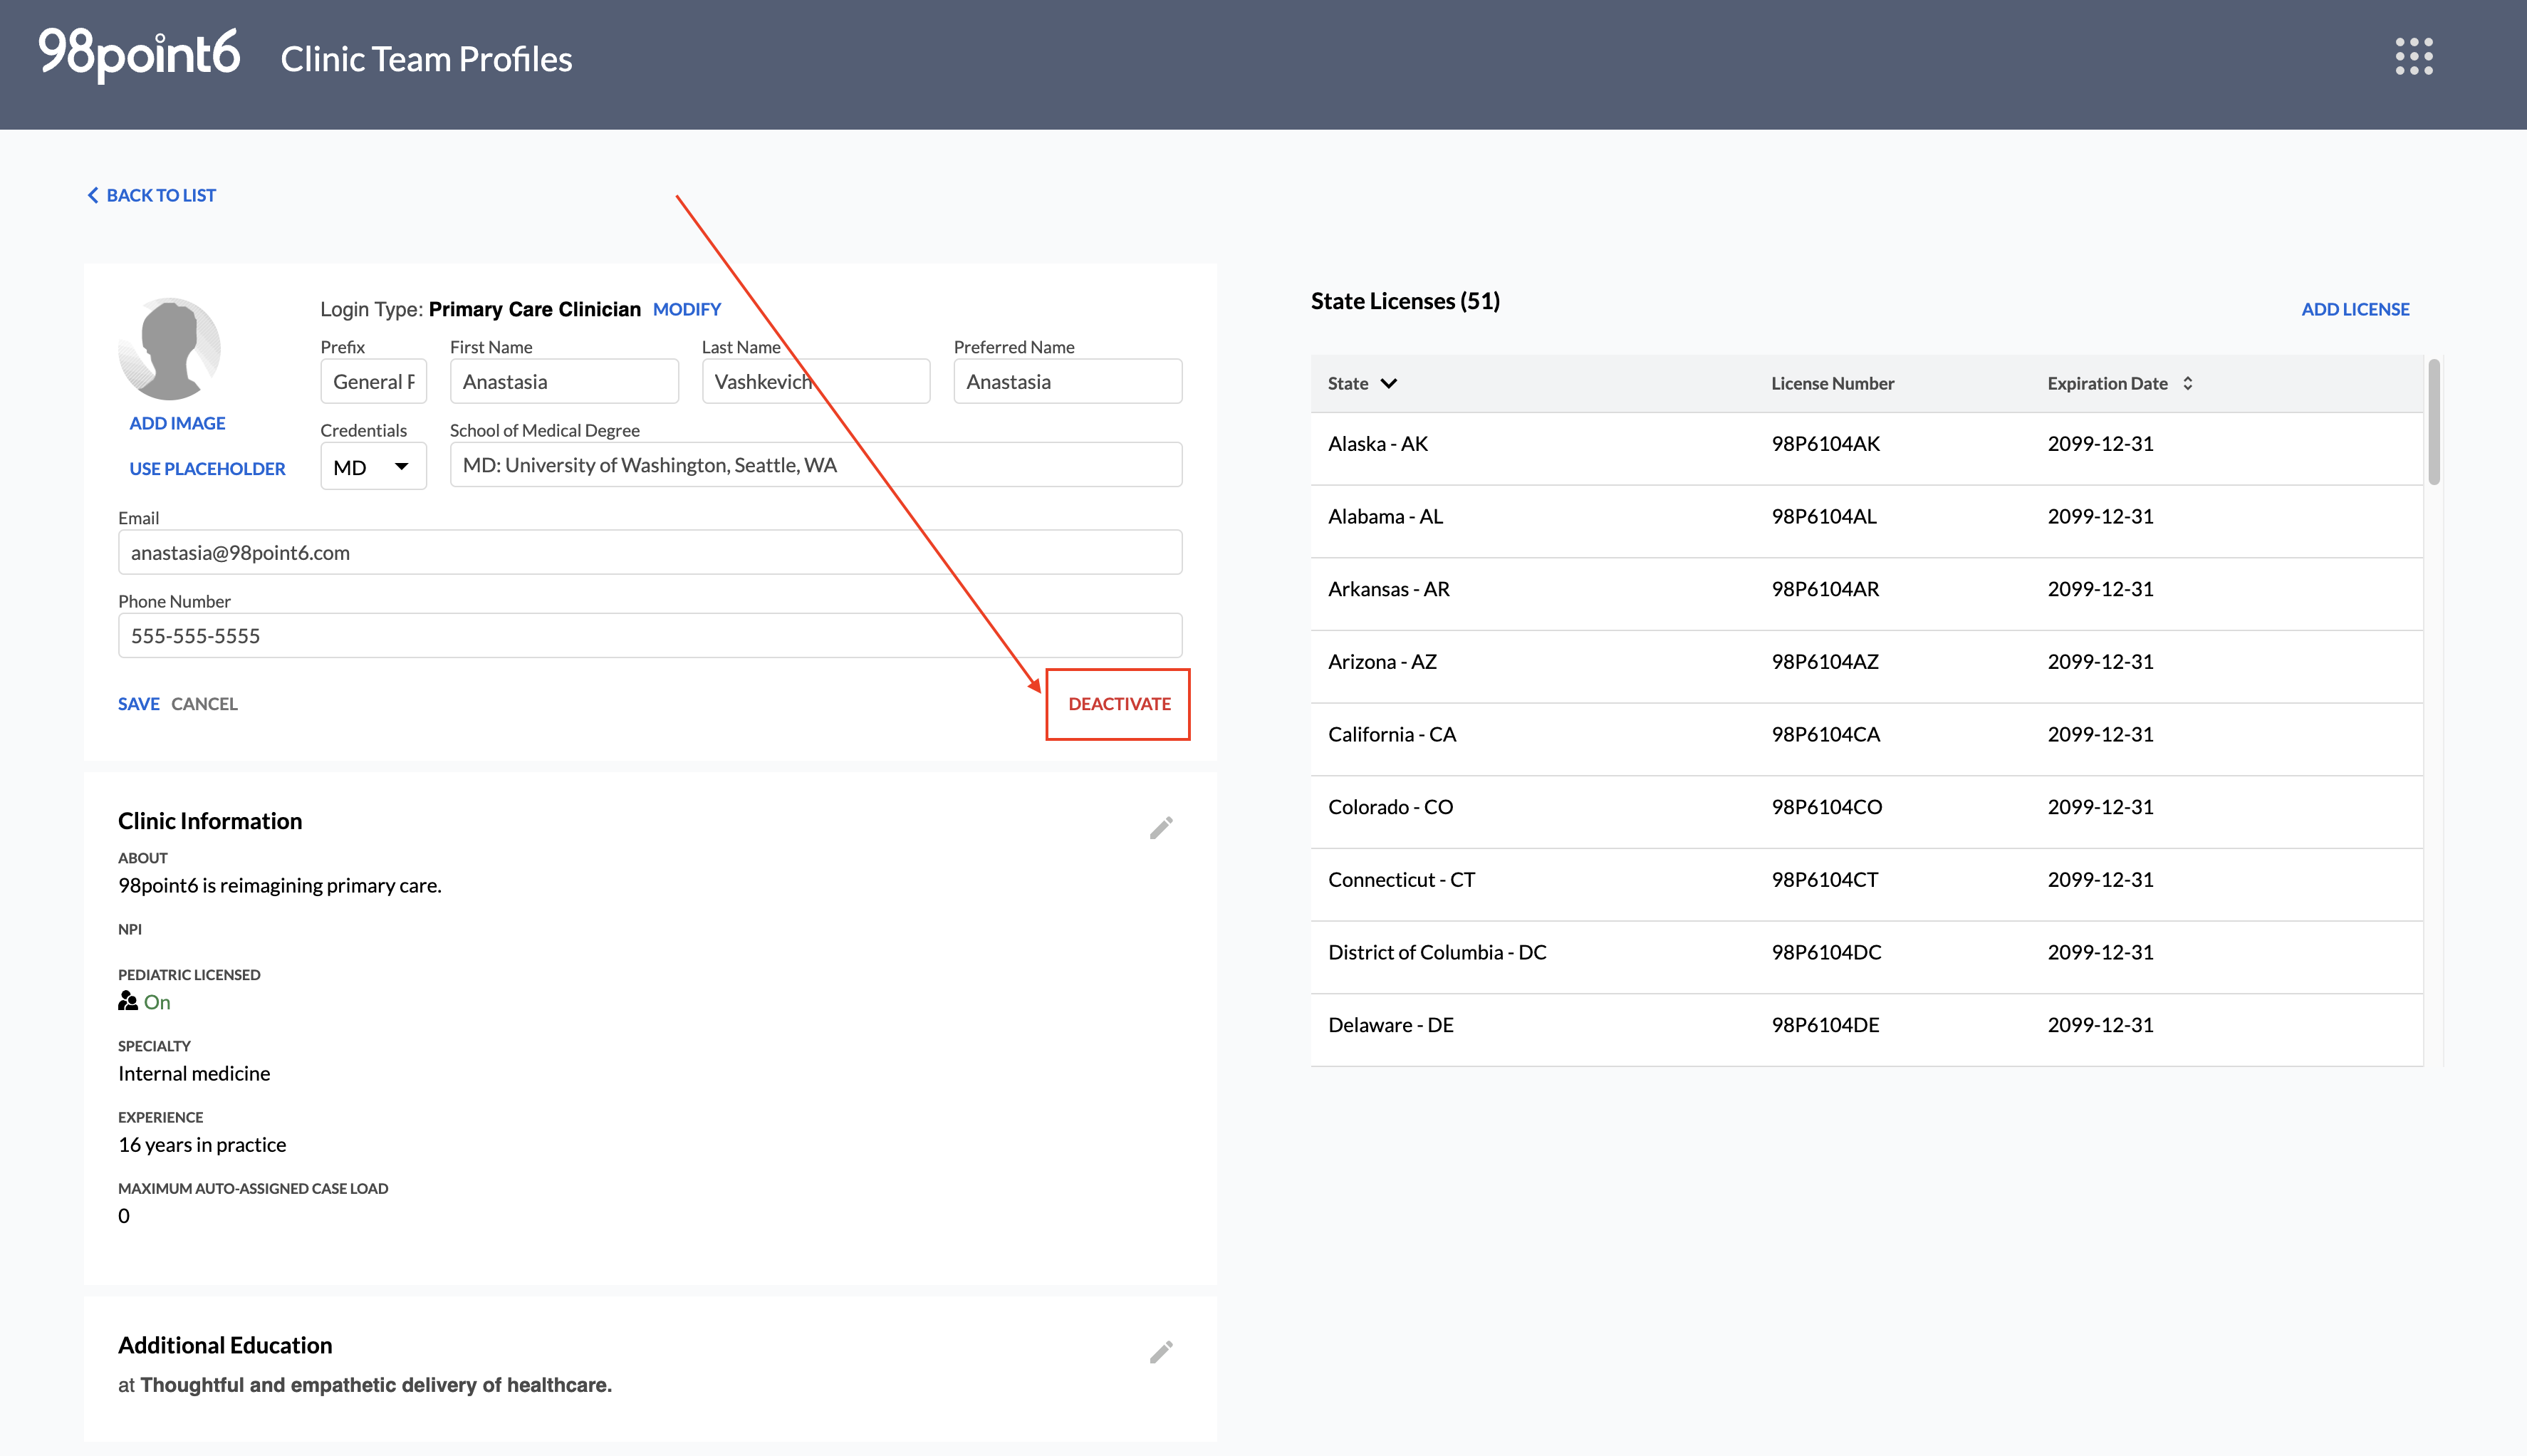The width and height of the screenshot is (2527, 1456).
Task: Click license number 98P6104CA
Action: (x=1825, y=735)
